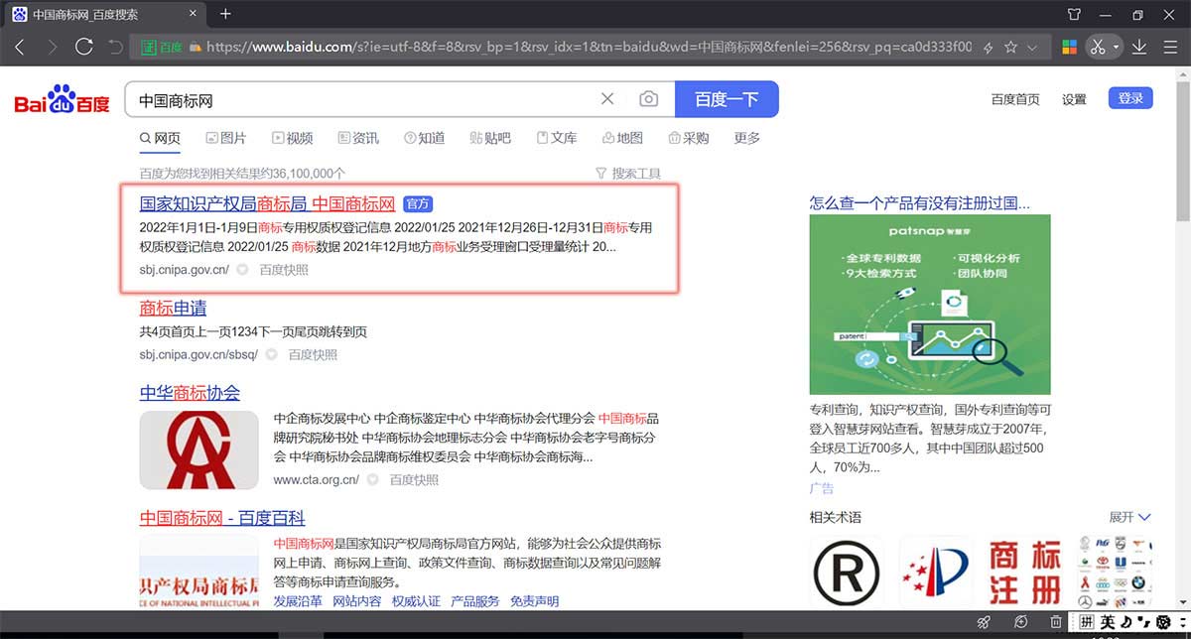Open 百度快照 for www.cta.org.cn
Viewport: 1191px width, 639px height.
414,479
